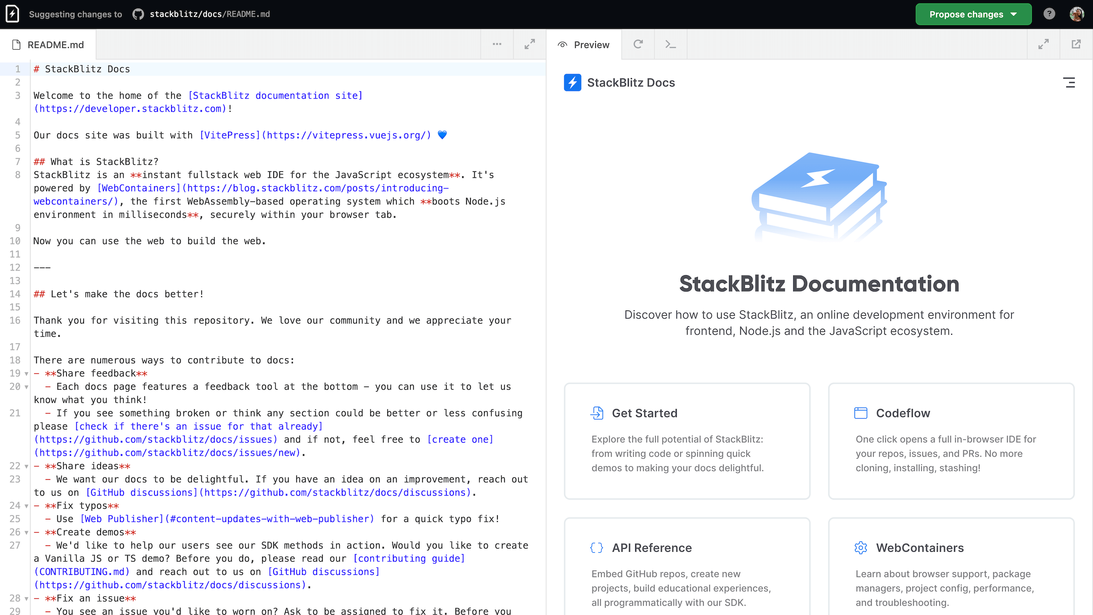Collapse the fold at line 28
Viewport: 1093px width, 615px height.
[26, 598]
